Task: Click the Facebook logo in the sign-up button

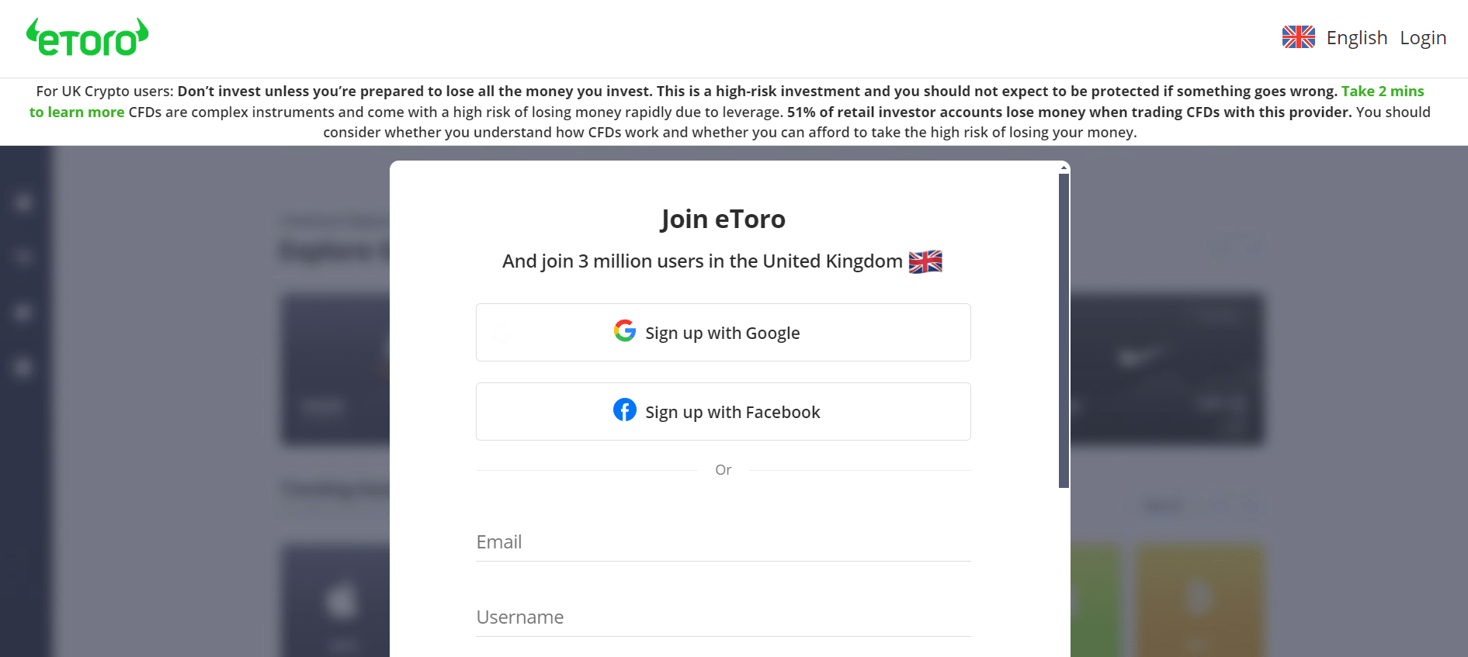Action: pos(625,410)
